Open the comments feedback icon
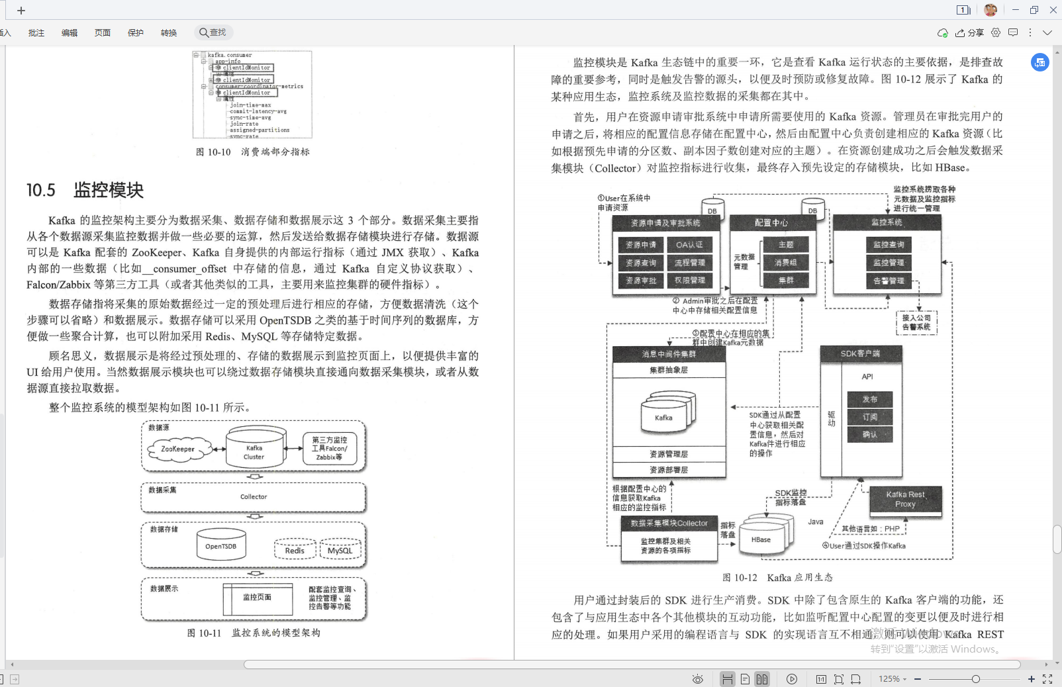Image resolution: width=1062 pixels, height=687 pixels. [x=1013, y=32]
